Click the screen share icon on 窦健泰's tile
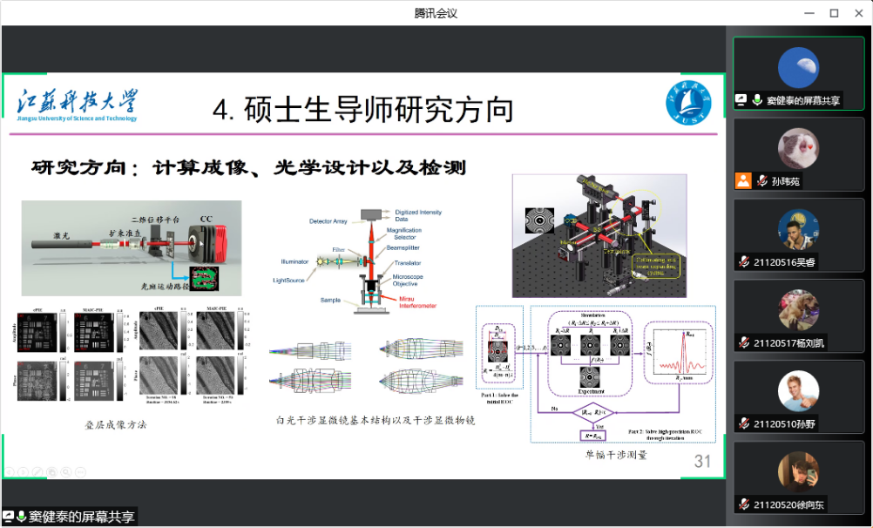 coord(741,100)
